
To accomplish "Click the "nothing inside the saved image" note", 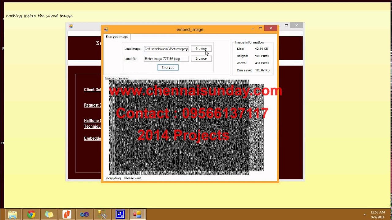I will (x=39, y=16).
